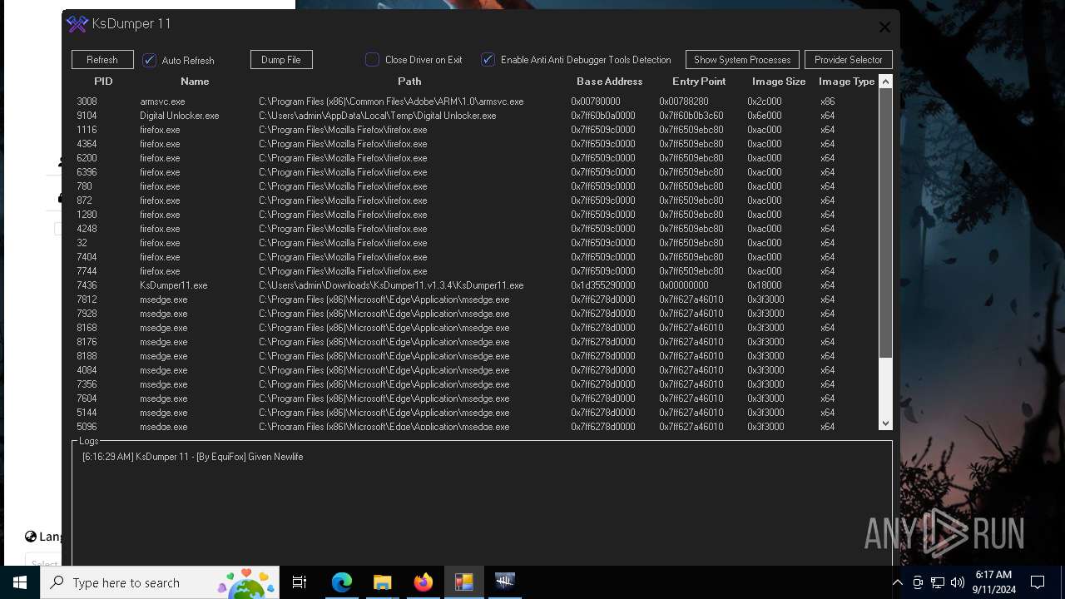Sort by Path column header
The image size is (1065, 599).
[409, 82]
